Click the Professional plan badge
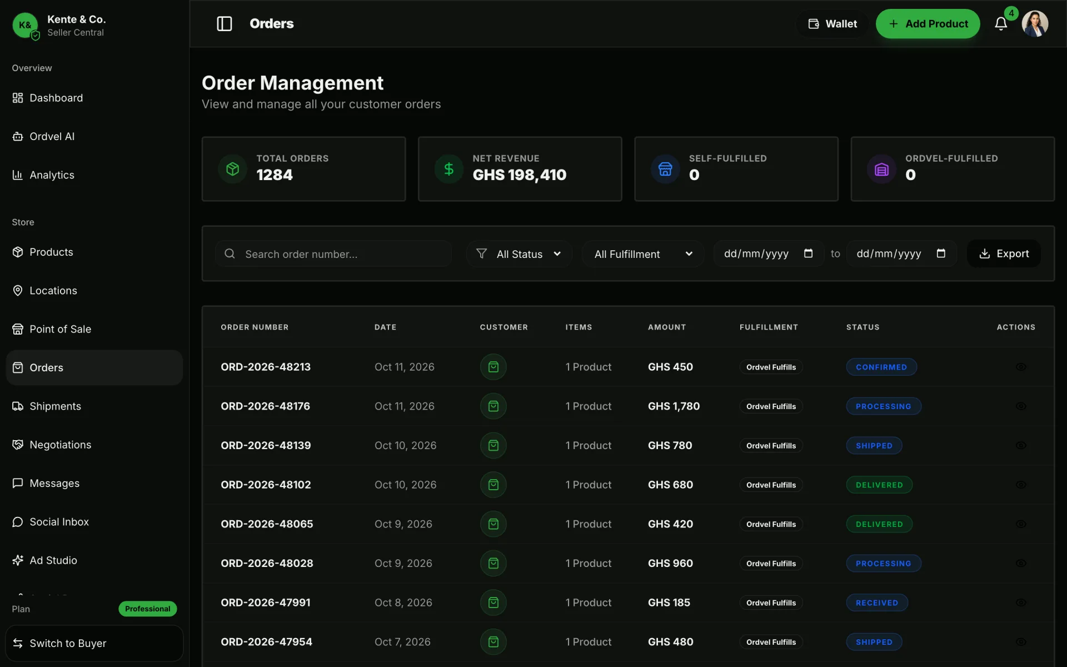1067x667 pixels. click(148, 609)
